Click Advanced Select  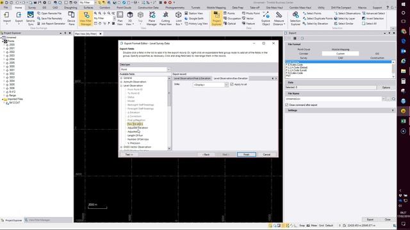(373, 13)
